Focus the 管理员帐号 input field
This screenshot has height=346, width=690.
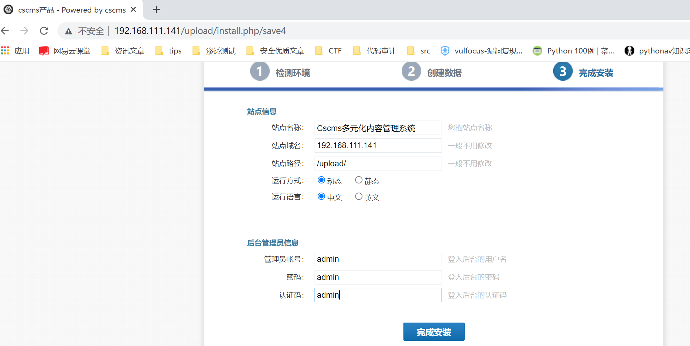(x=378, y=259)
